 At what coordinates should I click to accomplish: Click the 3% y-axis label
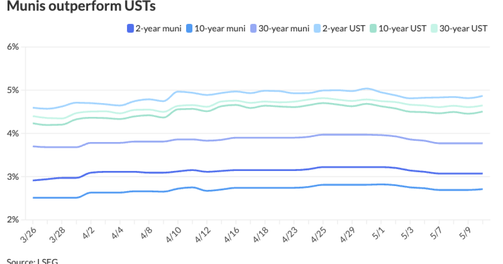pos(13,177)
